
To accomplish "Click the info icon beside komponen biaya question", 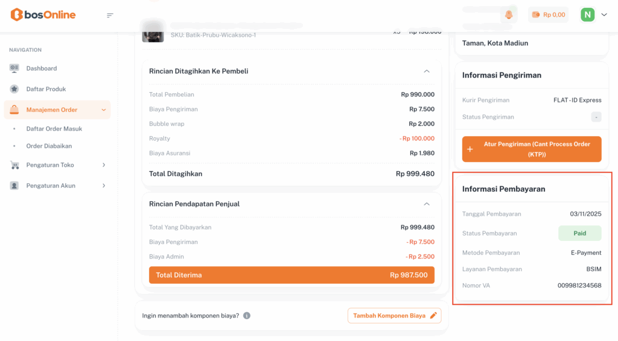I will pos(247,316).
